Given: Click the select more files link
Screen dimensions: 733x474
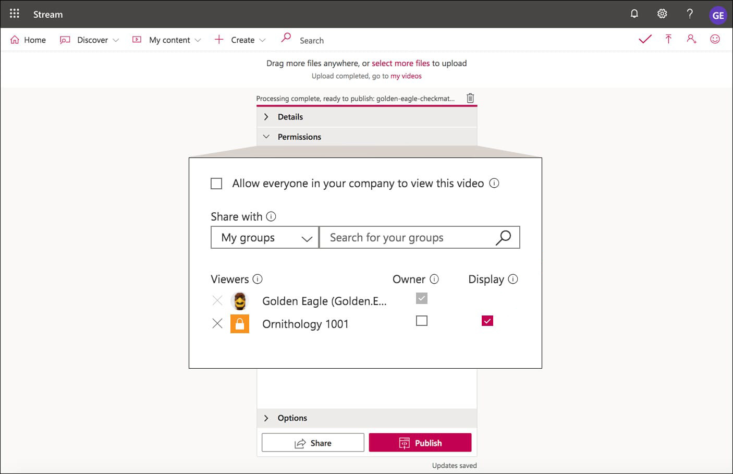Looking at the screenshot, I should click(x=400, y=63).
